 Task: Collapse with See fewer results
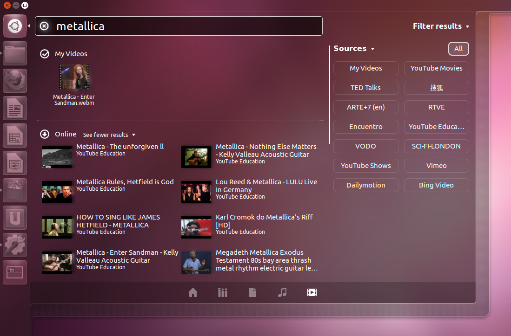click(109, 135)
